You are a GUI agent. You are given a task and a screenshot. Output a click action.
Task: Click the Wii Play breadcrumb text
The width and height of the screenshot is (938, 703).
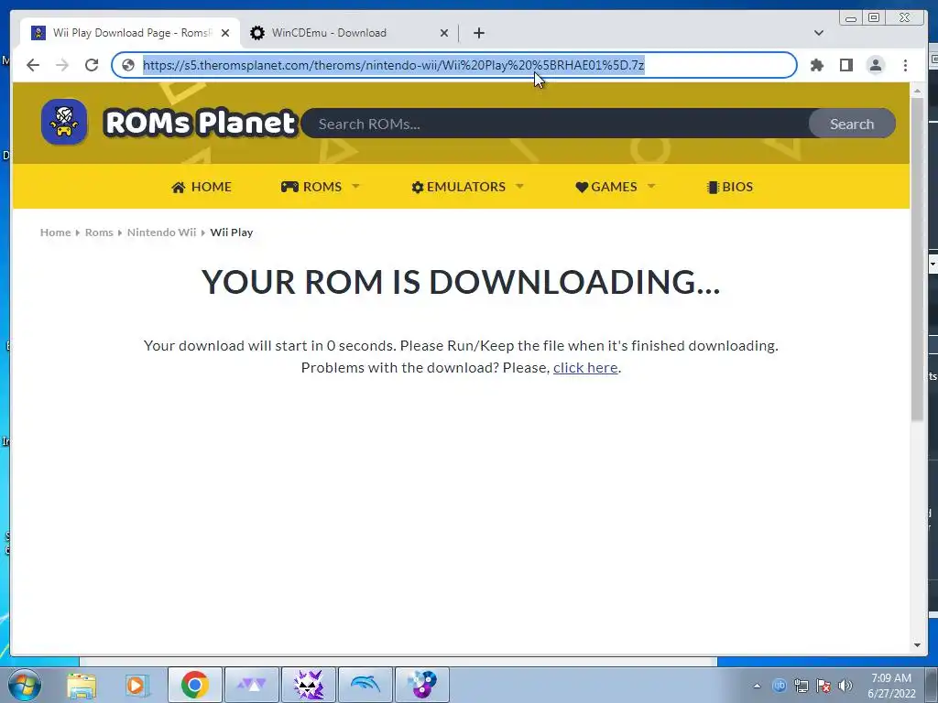(x=232, y=233)
